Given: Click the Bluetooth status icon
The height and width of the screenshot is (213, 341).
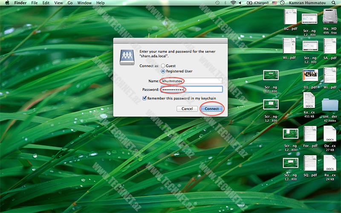Looking at the screenshot, I should click(x=225, y=3).
